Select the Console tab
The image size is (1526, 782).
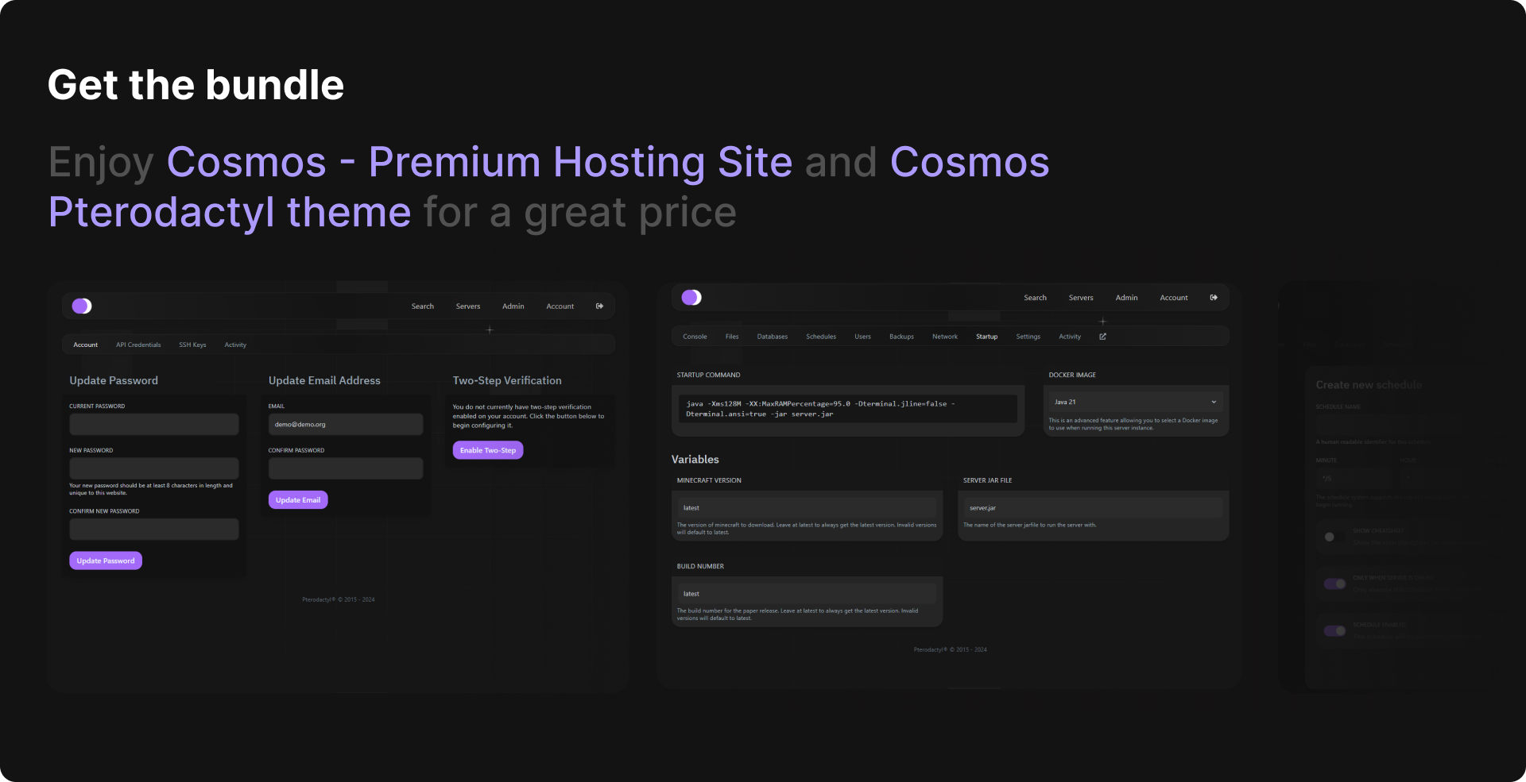point(695,337)
